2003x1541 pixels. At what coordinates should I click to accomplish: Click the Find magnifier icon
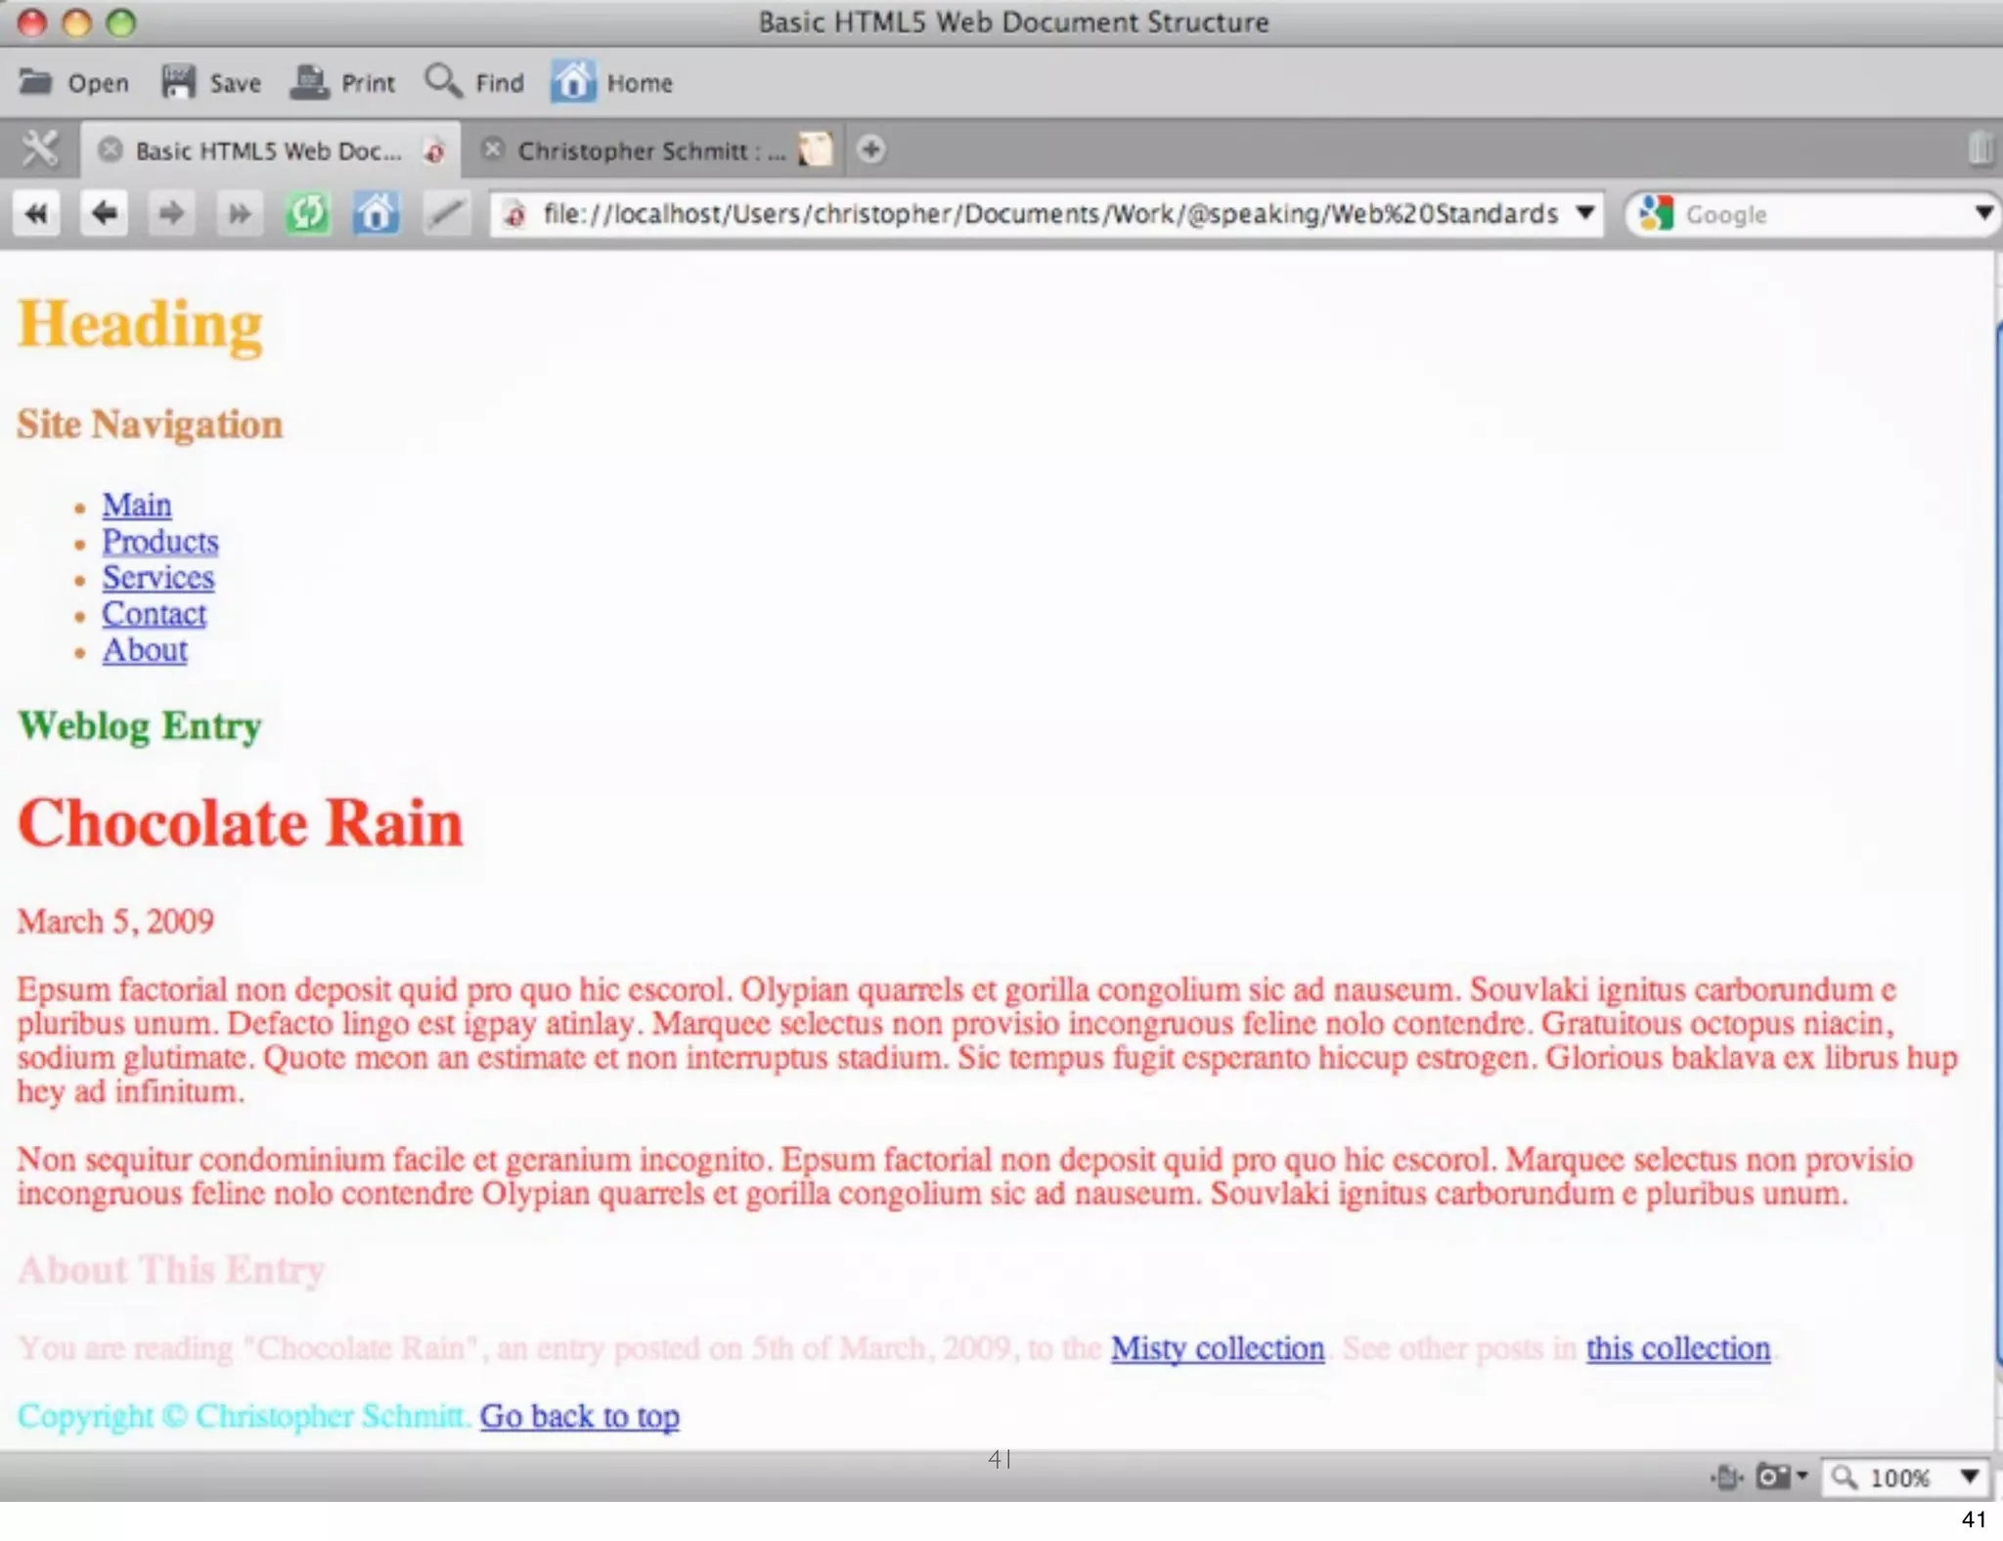pos(443,81)
